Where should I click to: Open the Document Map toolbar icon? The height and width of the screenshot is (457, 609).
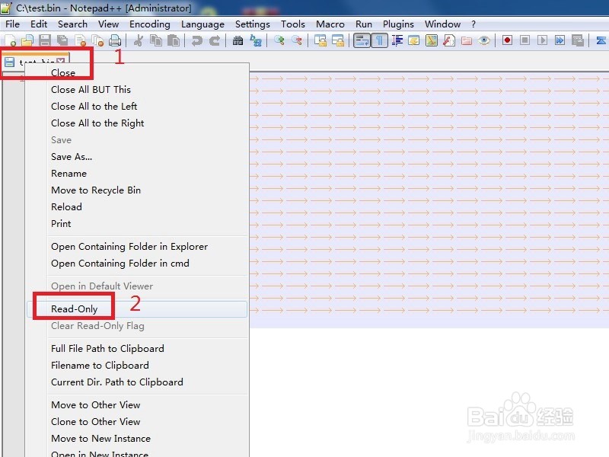click(432, 40)
